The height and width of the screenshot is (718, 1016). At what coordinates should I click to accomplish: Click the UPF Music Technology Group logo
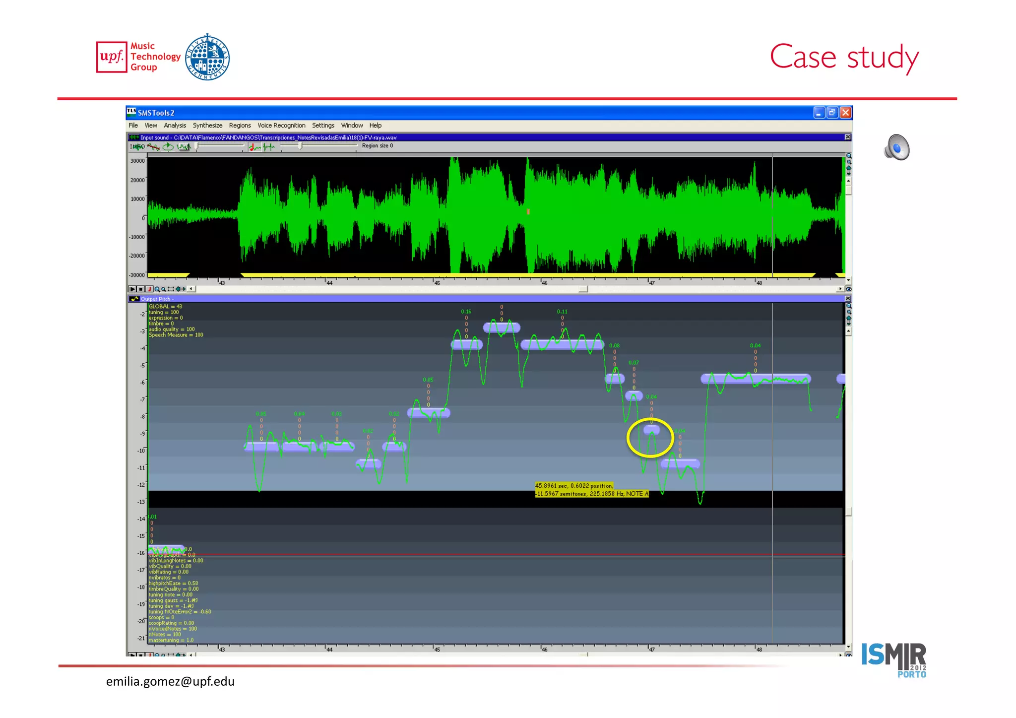[x=139, y=57]
